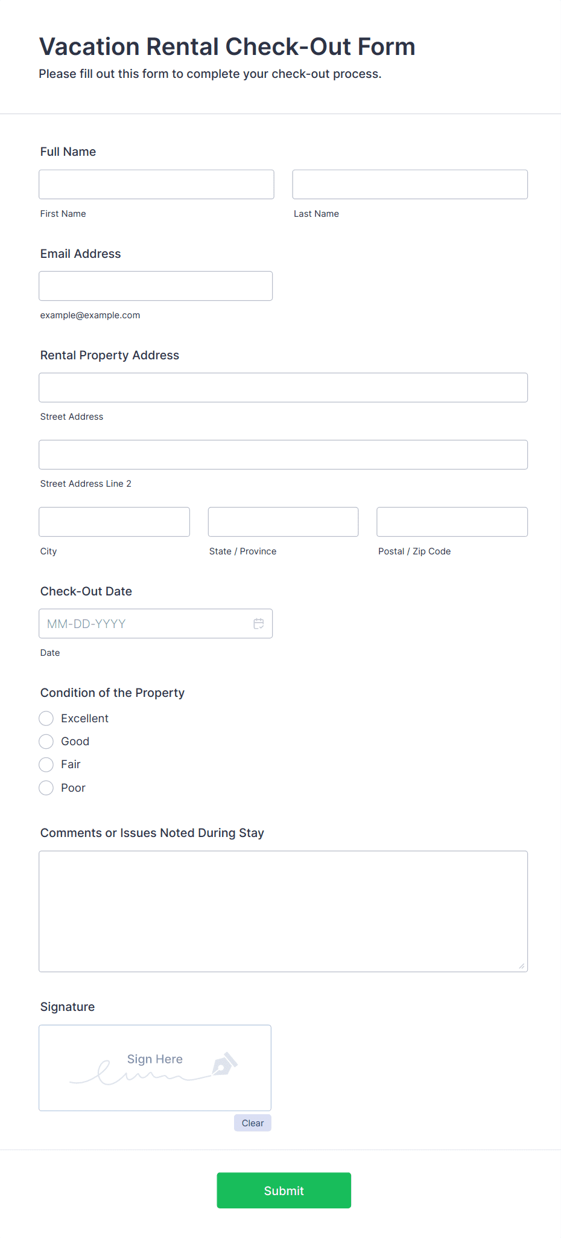Click the Comments or Issues text area
The width and height of the screenshot is (561, 1238).
[284, 911]
